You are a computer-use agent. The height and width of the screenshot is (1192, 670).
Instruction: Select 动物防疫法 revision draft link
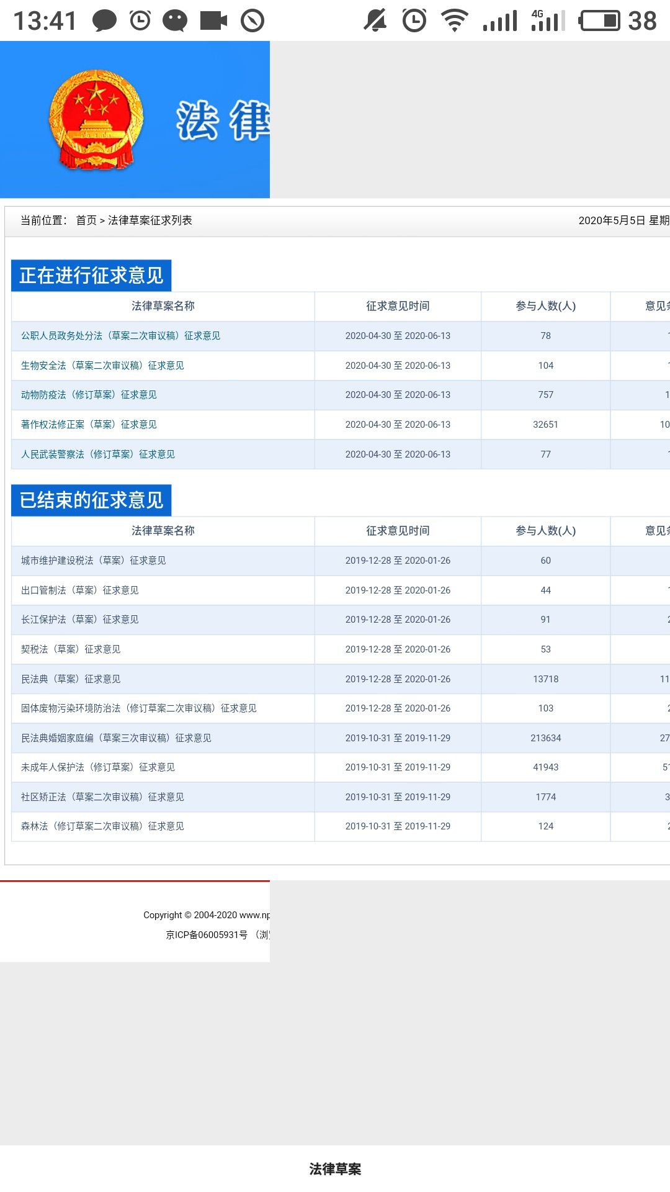click(89, 395)
